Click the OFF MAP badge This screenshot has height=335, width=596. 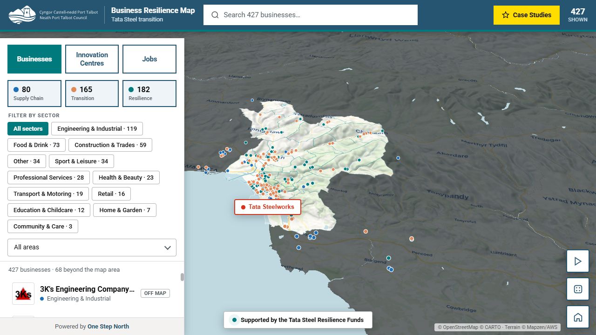pos(155,294)
